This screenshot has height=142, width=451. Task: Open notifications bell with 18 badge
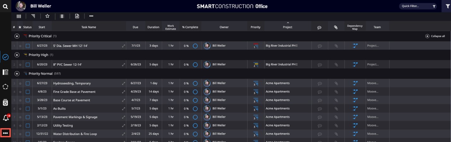pyautogui.click(x=5, y=118)
